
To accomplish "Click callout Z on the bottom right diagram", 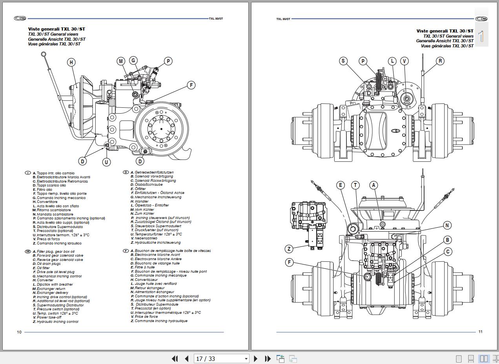I will 289,249.
